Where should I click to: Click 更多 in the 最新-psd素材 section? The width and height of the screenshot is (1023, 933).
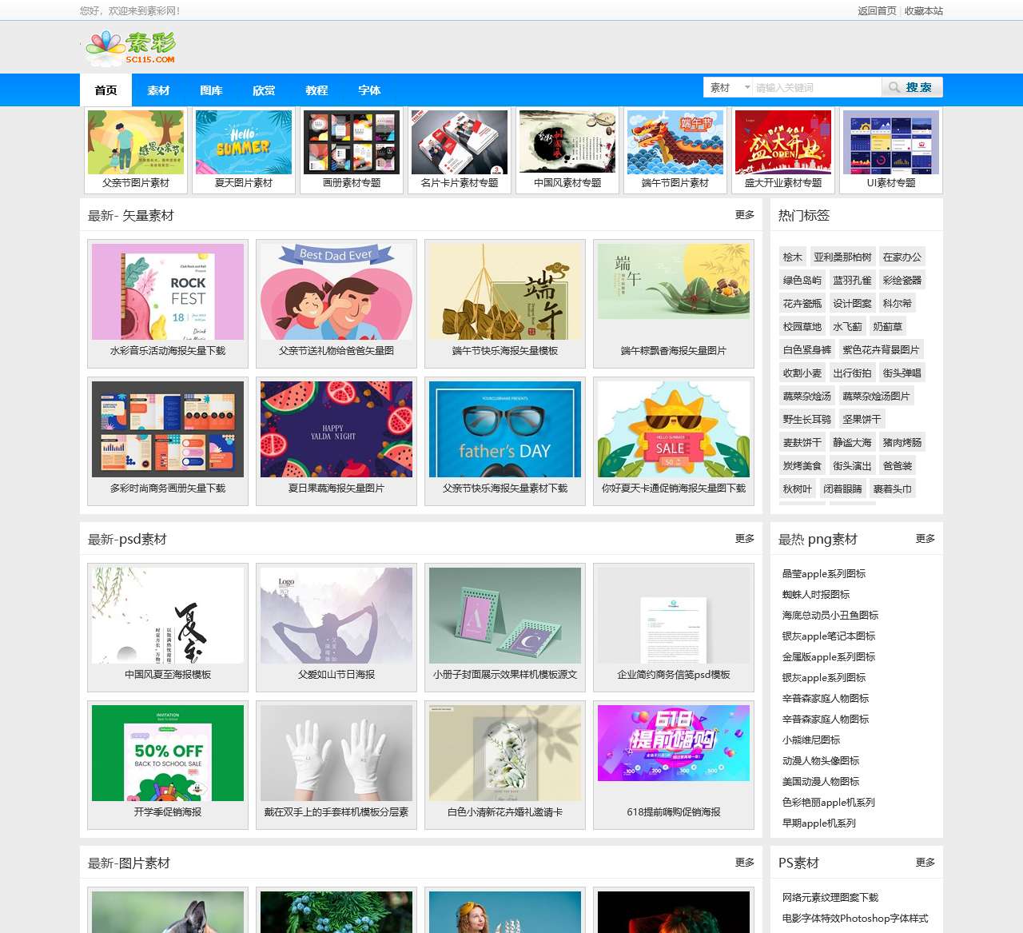[x=745, y=539]
